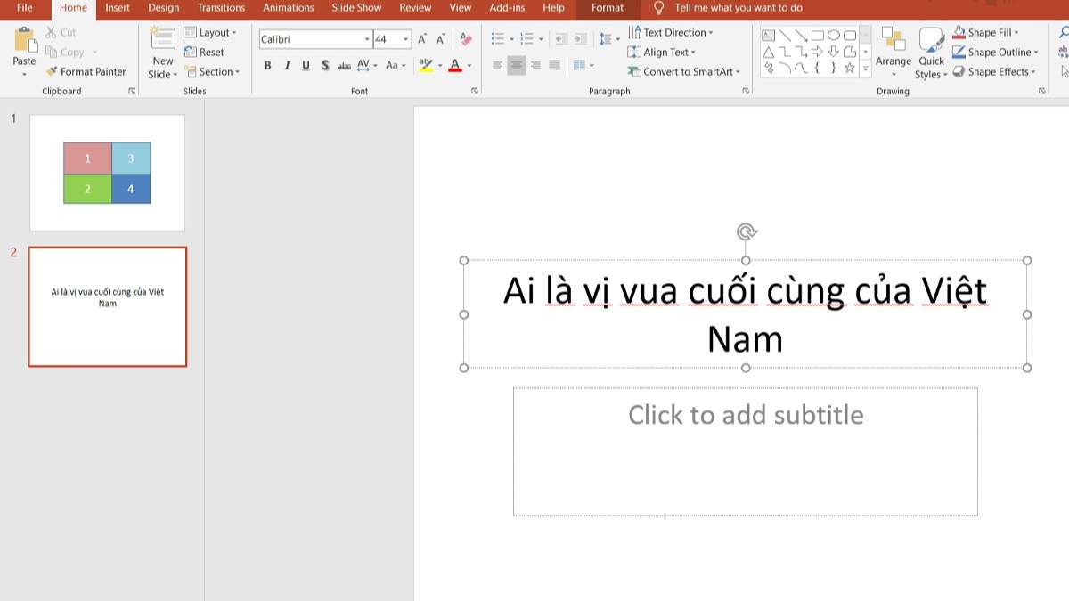Click the Increase List Level icon

(x=580, y=39)
